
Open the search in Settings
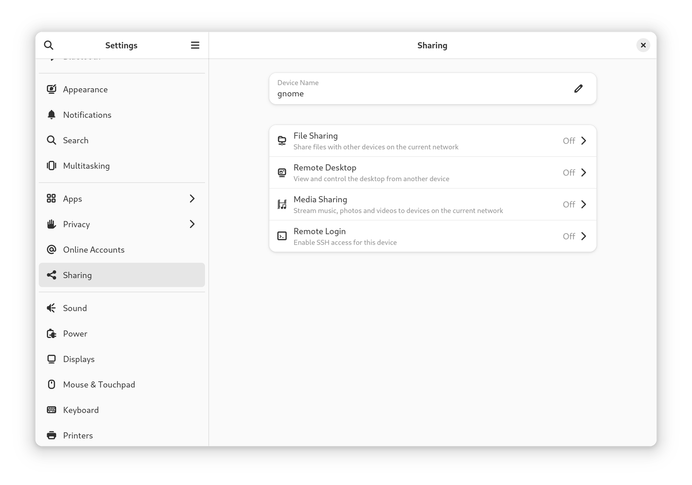click(48, 45)
